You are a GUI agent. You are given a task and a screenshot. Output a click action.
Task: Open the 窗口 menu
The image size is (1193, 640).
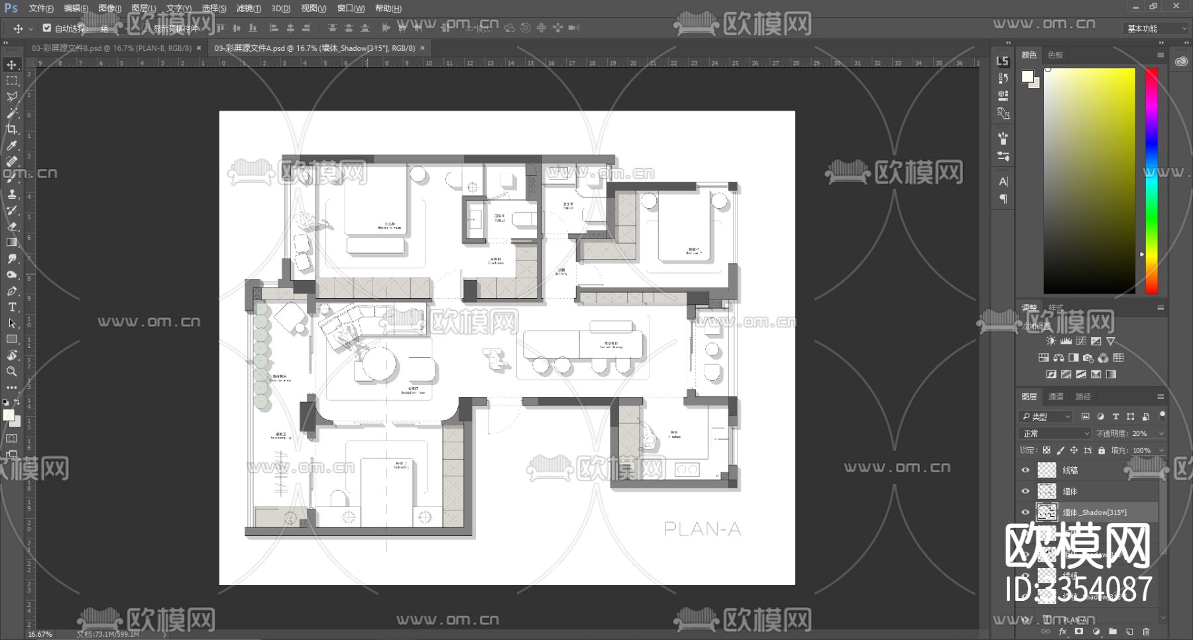pyautogui.click(x=351, y=8)
